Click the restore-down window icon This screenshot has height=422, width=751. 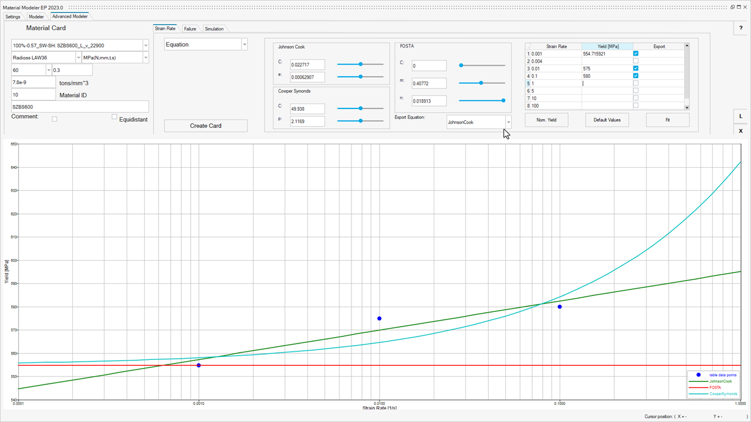[733, 7]
